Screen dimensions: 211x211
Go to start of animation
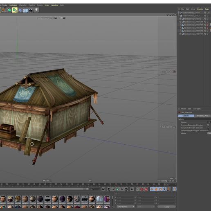point(103,189)
